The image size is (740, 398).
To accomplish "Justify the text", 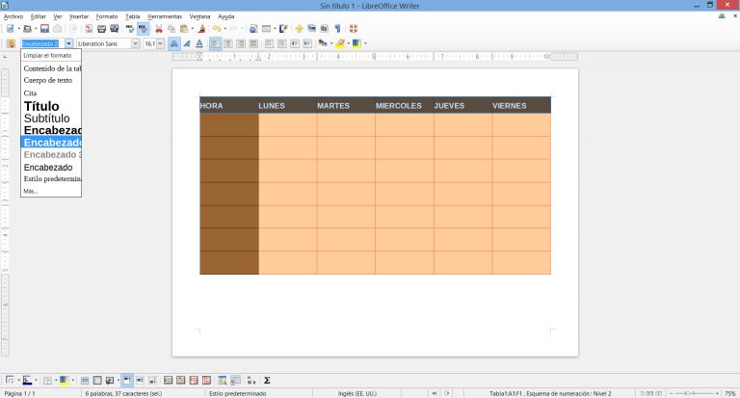I will 253,43.
